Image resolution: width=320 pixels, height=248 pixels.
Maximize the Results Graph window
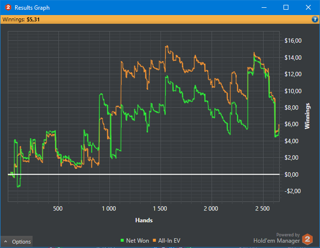(x=286, y=8)
